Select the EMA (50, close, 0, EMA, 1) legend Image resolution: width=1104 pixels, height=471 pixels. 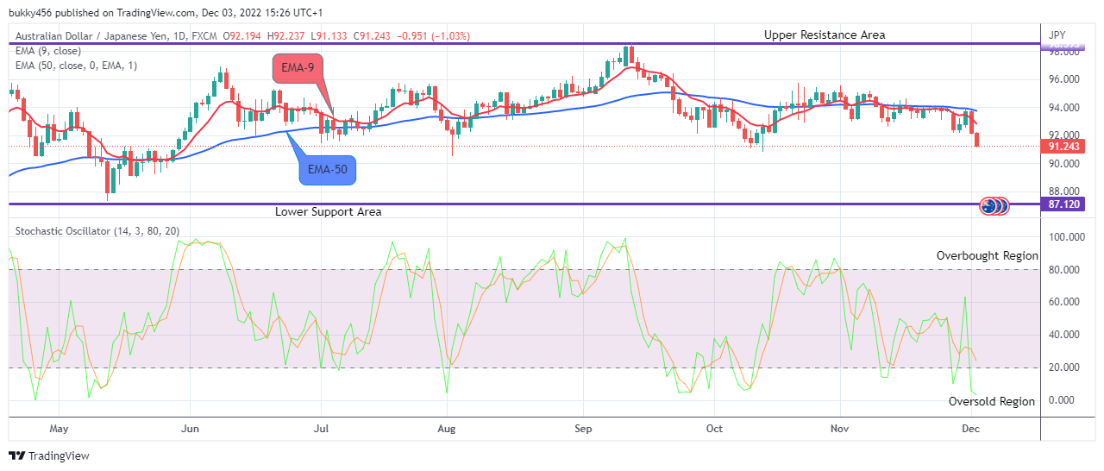pyautogui.click(x=74, y=66)
